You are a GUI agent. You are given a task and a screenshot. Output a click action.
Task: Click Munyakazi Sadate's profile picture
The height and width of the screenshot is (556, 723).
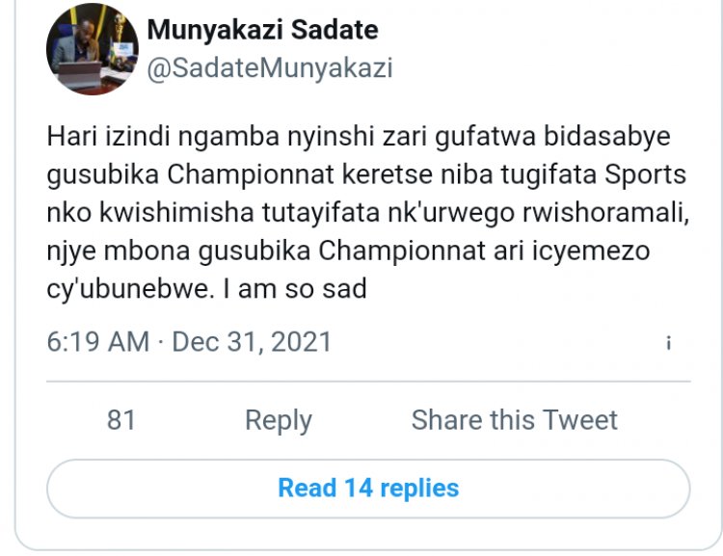93,49
